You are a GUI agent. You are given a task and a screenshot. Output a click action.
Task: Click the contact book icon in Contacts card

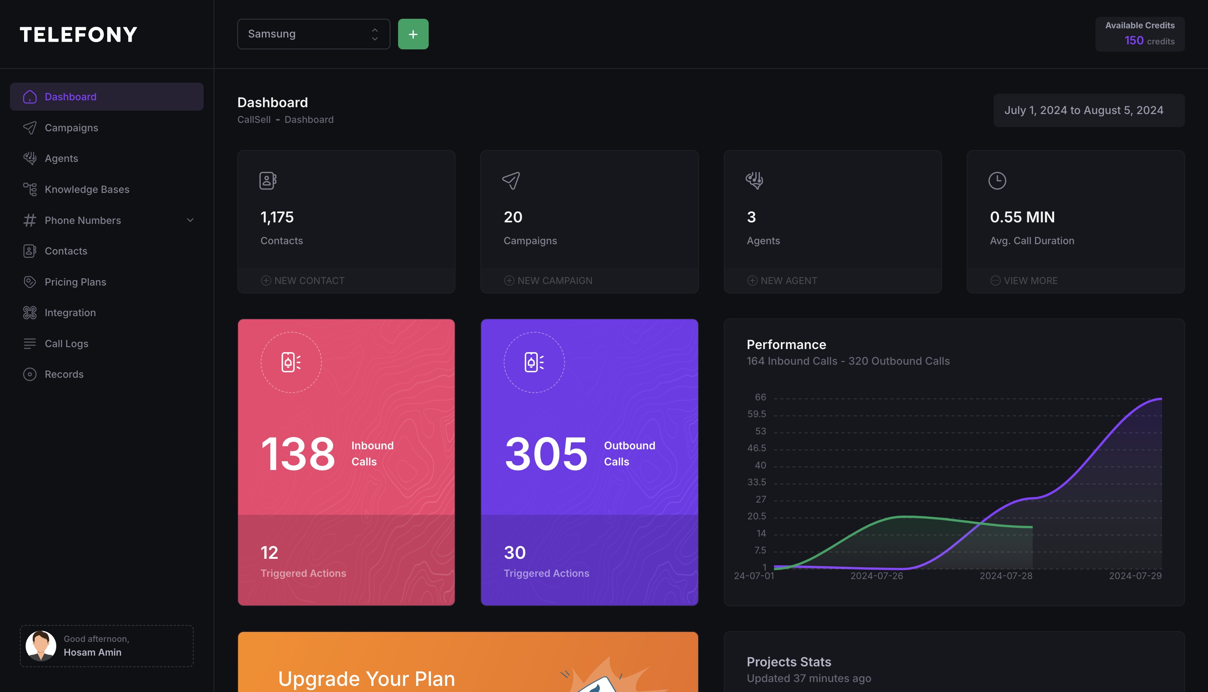[268, 181]
